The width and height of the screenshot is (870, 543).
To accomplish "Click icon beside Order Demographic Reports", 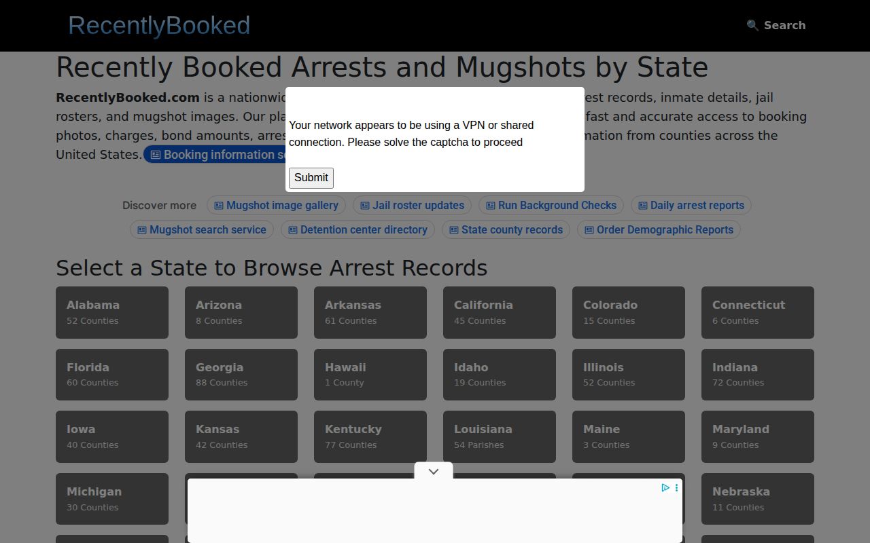I will click(589, 230).
